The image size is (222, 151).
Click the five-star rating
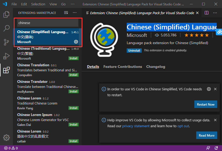pos(196,35)
